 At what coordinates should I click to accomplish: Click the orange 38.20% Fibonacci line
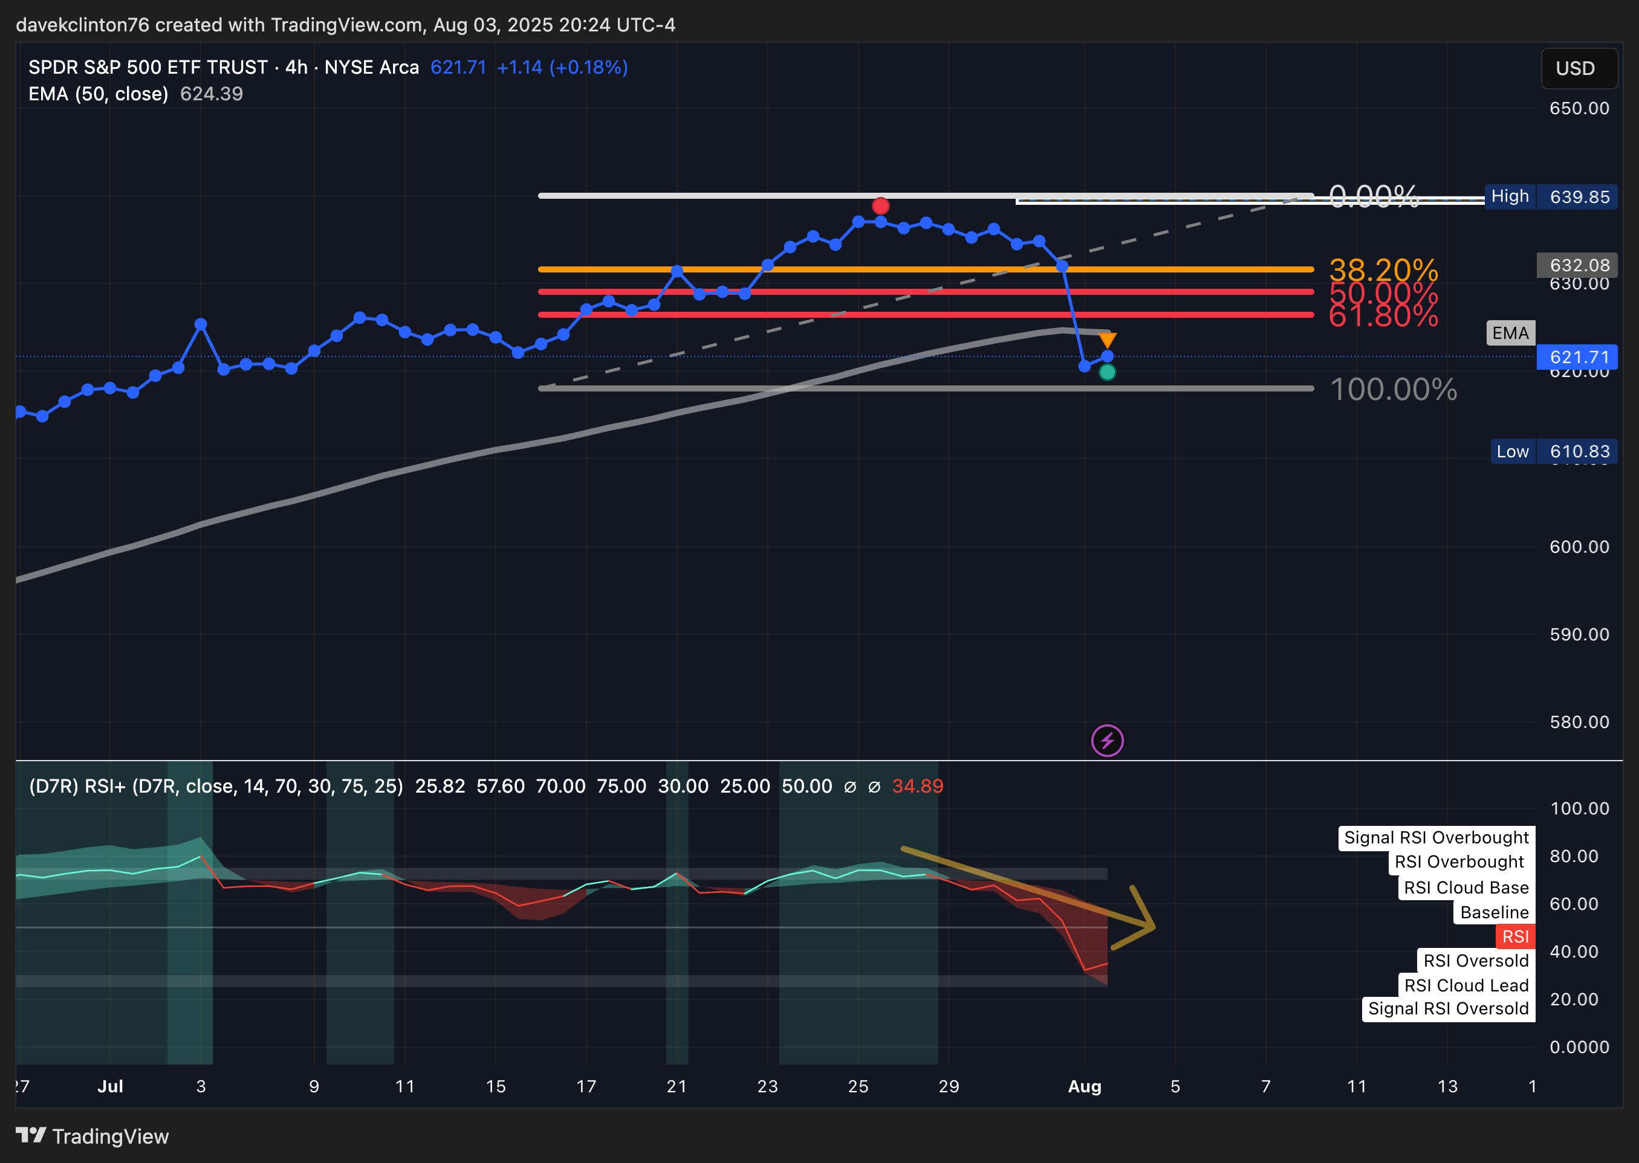click(926, 269)
